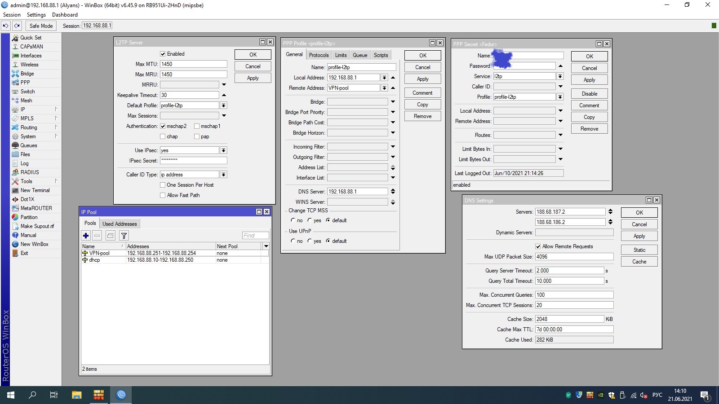Click the Safe Mode button
The width and height of the screenshot is (719, 404).
(x=41, y=26)
